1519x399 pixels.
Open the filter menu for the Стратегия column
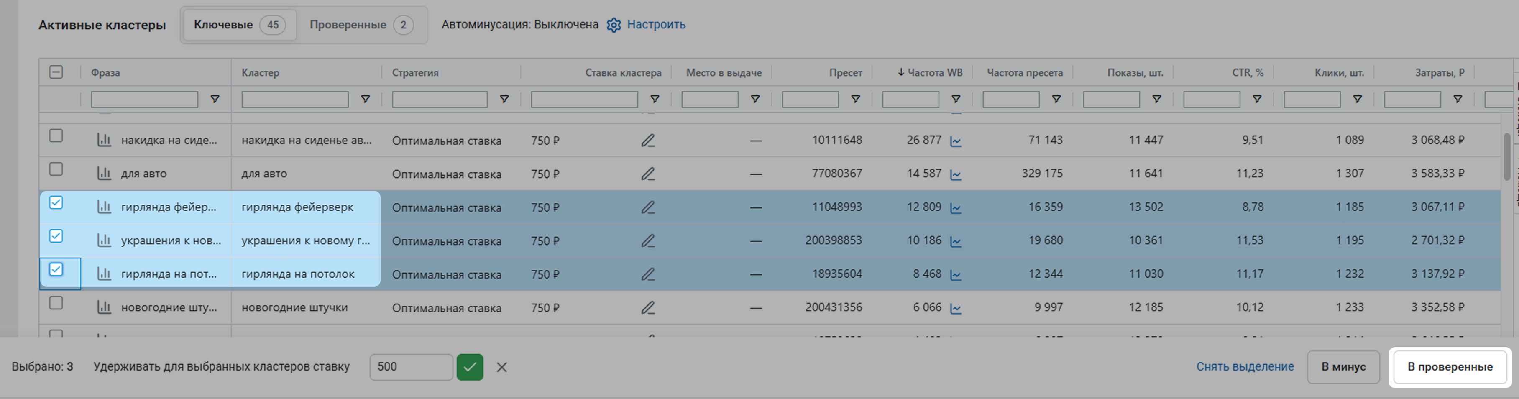pyautogui.click(x=504, y=99)
